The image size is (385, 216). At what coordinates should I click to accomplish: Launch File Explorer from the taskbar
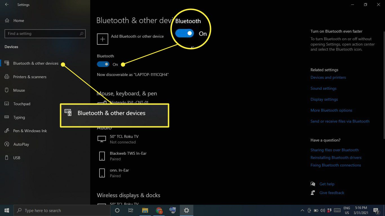pyautogui.click(x=145, y=210)
